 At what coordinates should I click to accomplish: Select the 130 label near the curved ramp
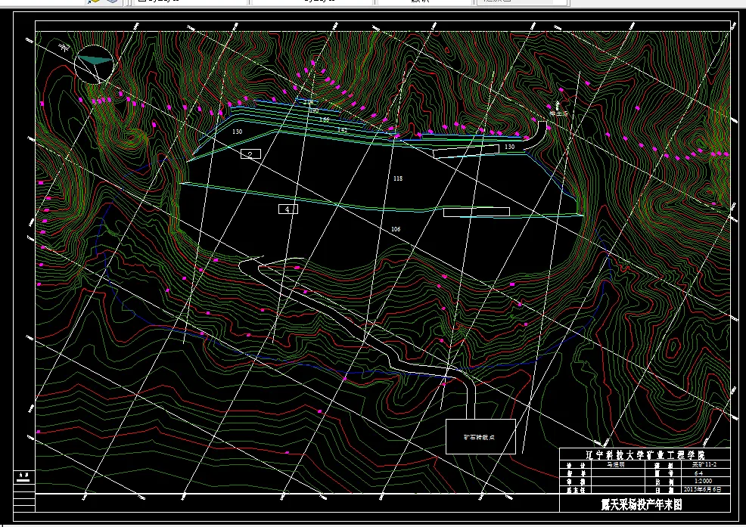(509, 147)
